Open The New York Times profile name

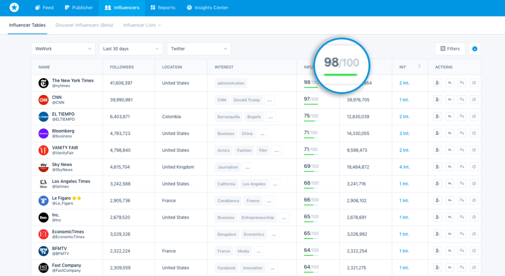click(x=73, y=80)
